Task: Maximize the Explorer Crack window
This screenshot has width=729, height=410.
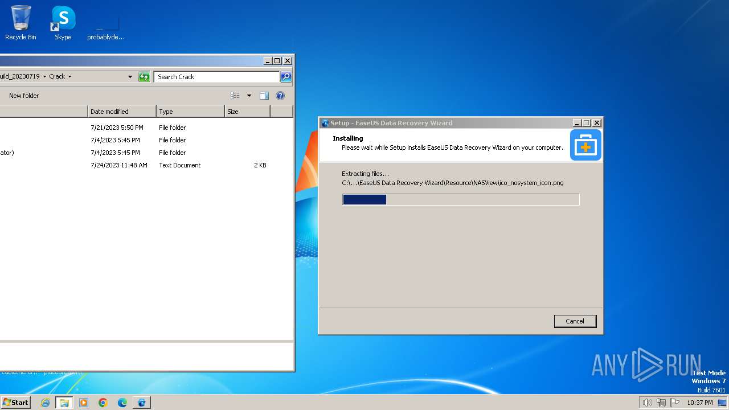Action: (277, 61)
